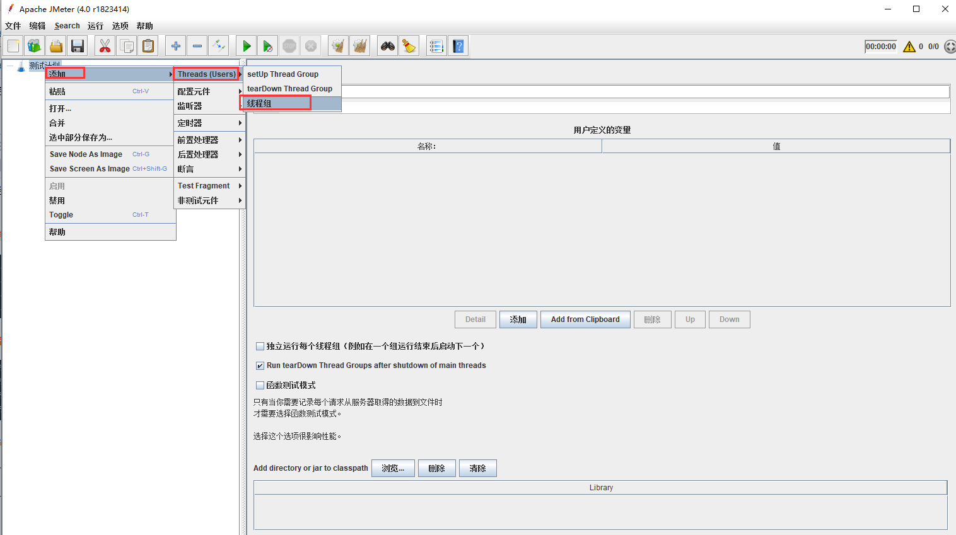This screenshot has width=956, height=535.
Task: Enable the 函数测试模式 checkbox
Action: pos(260,385)
